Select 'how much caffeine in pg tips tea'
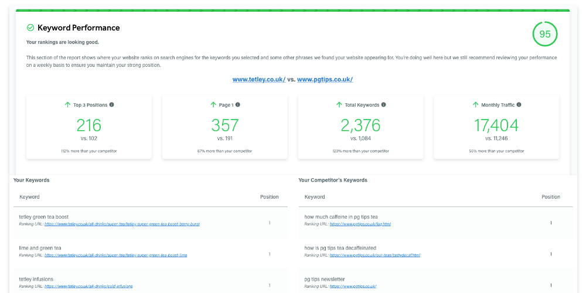 [341, 217]
